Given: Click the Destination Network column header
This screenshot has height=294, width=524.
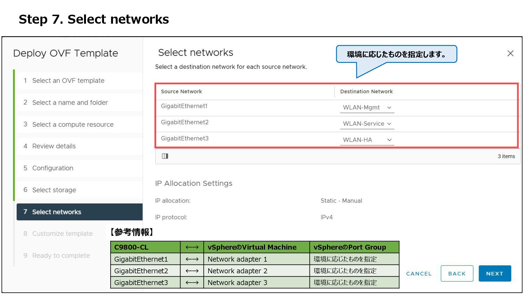Looking at the screenshot, I should 366,91.
